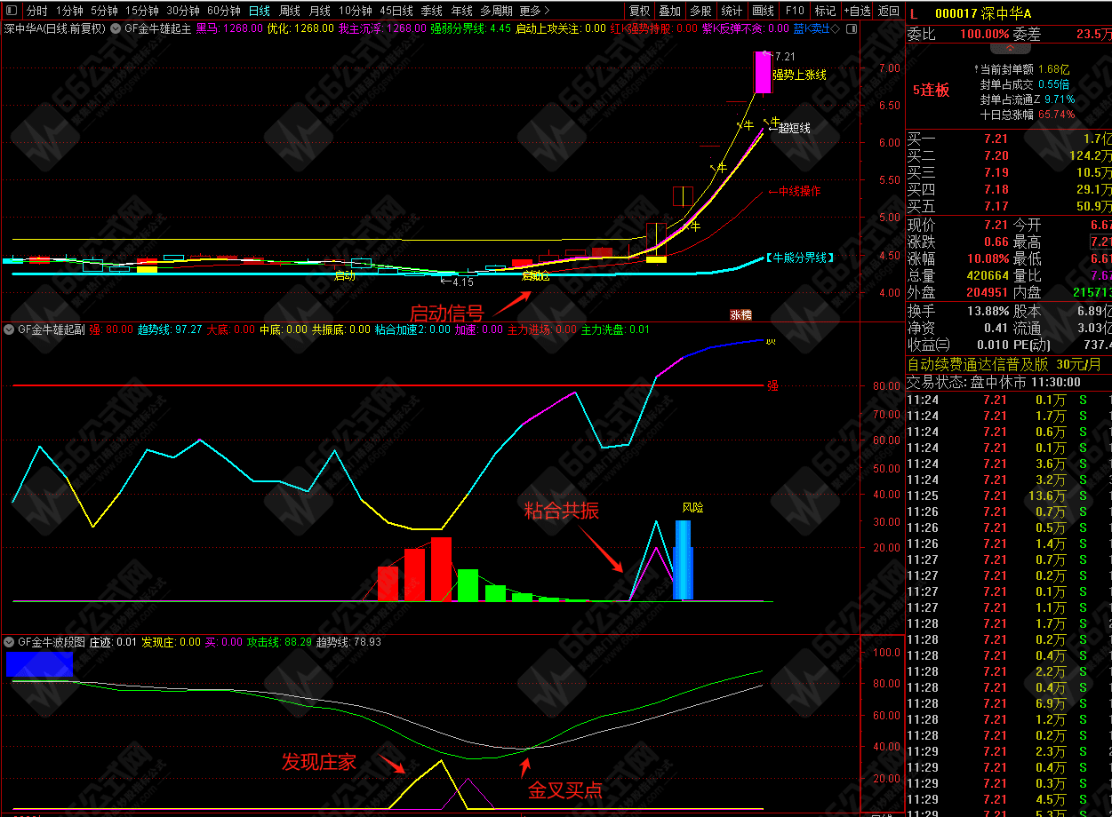The image size is (1112, 817).
Task: Click the 复权 adjustment button
Action: pyautogui.click(x=639, y=11)
